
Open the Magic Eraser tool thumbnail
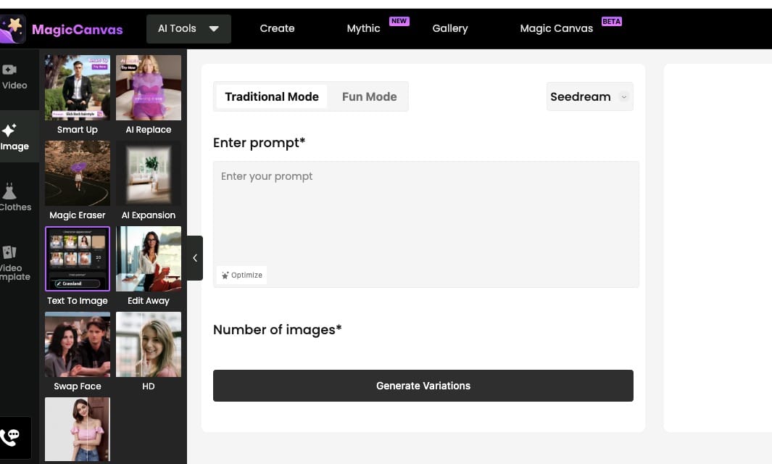78,173
